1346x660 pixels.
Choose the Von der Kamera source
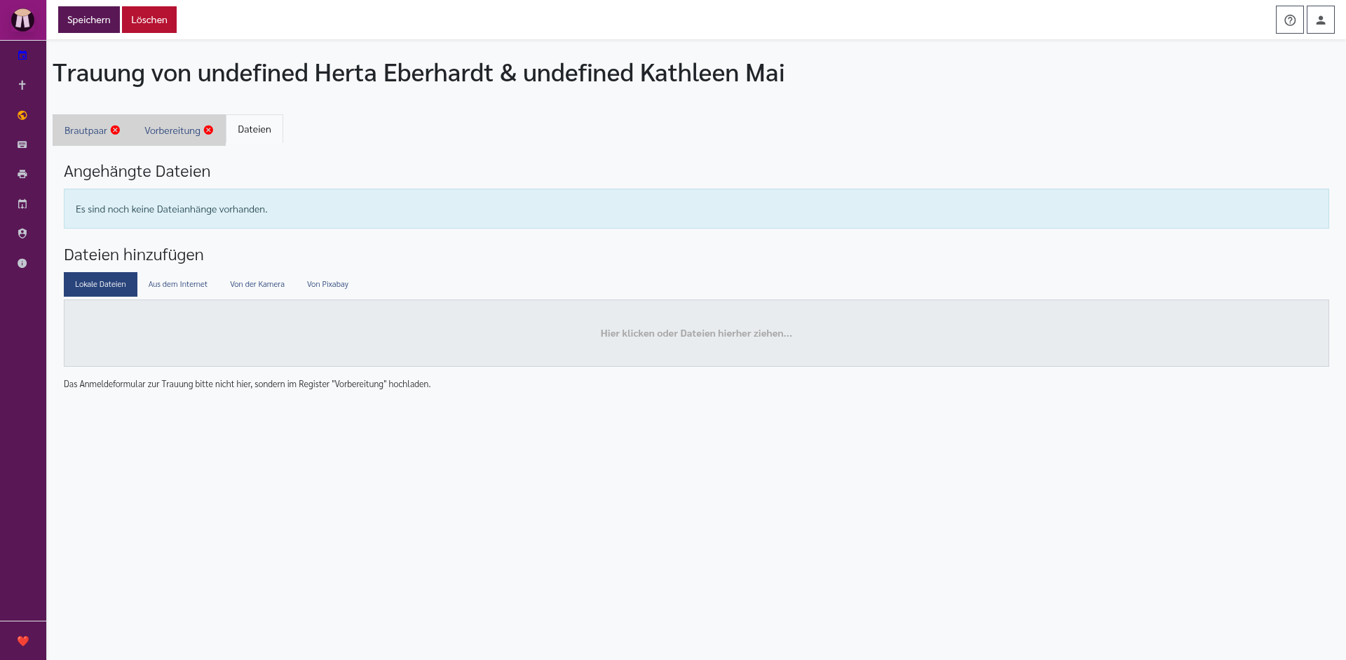[x=257, y=284]
